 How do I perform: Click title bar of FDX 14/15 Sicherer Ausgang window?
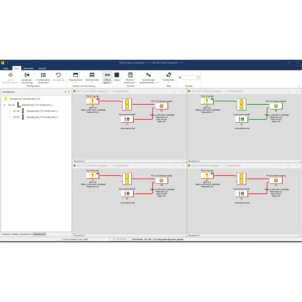coord(129,91)
